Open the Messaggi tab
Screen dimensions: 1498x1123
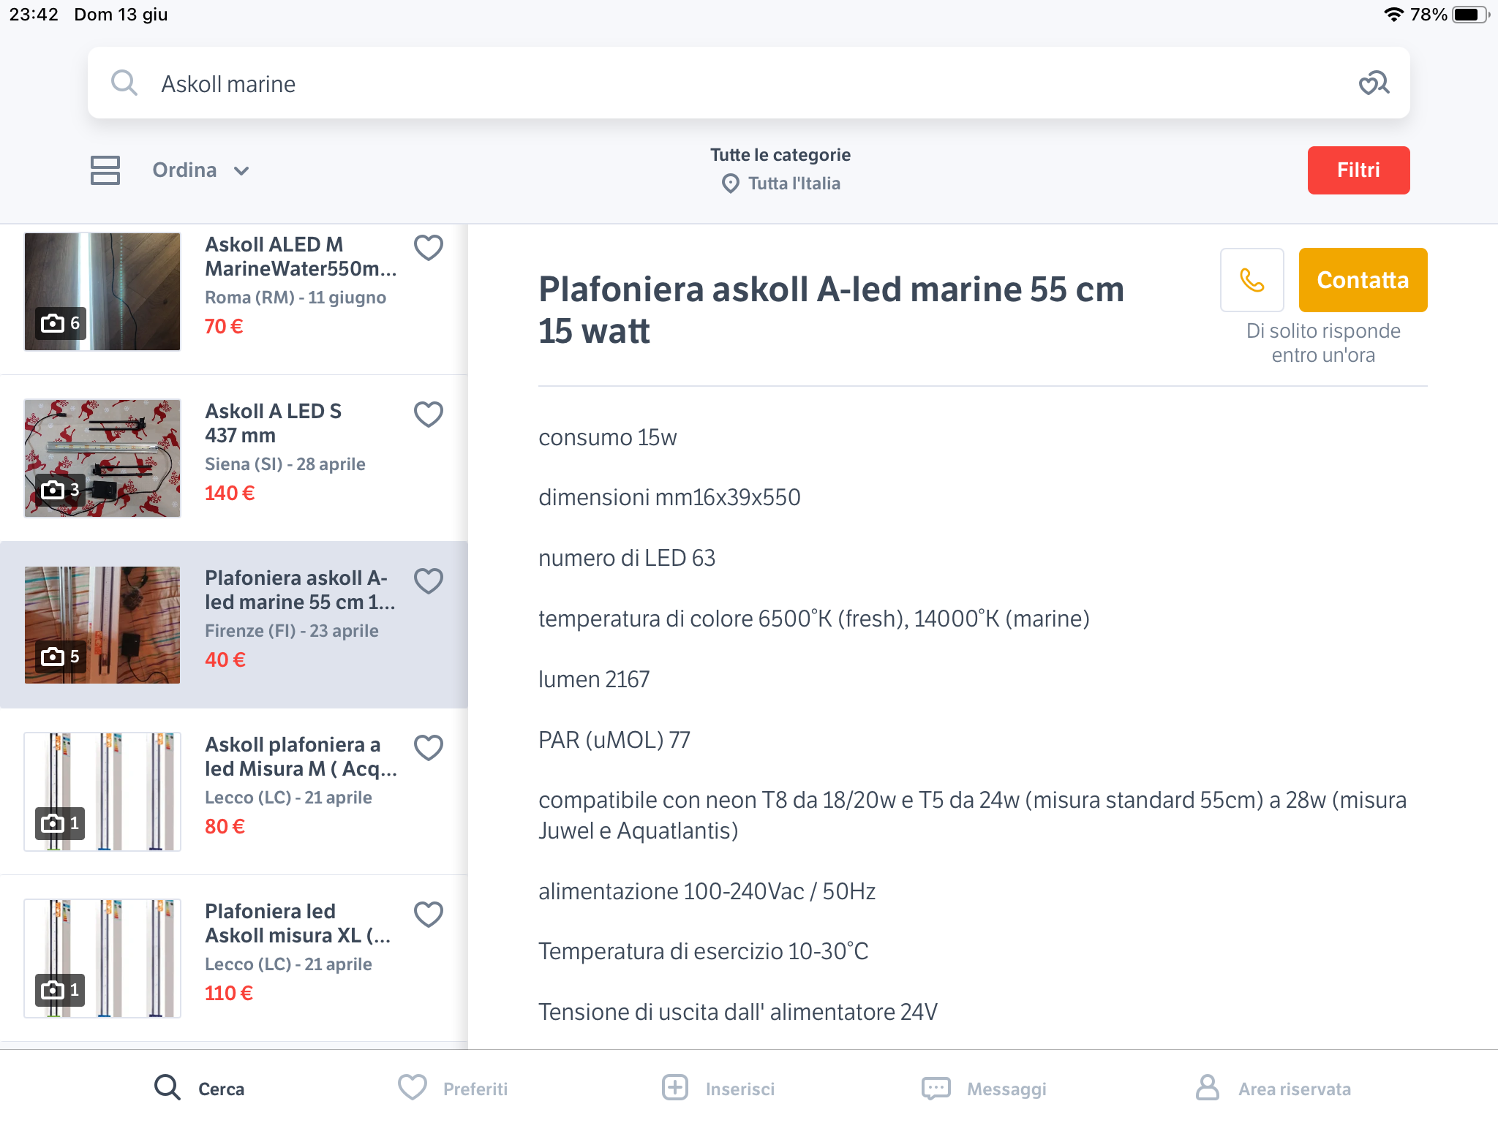tap(984, 1088)
